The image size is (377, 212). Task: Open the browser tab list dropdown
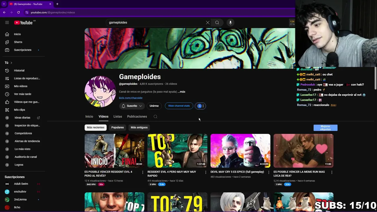4,4
